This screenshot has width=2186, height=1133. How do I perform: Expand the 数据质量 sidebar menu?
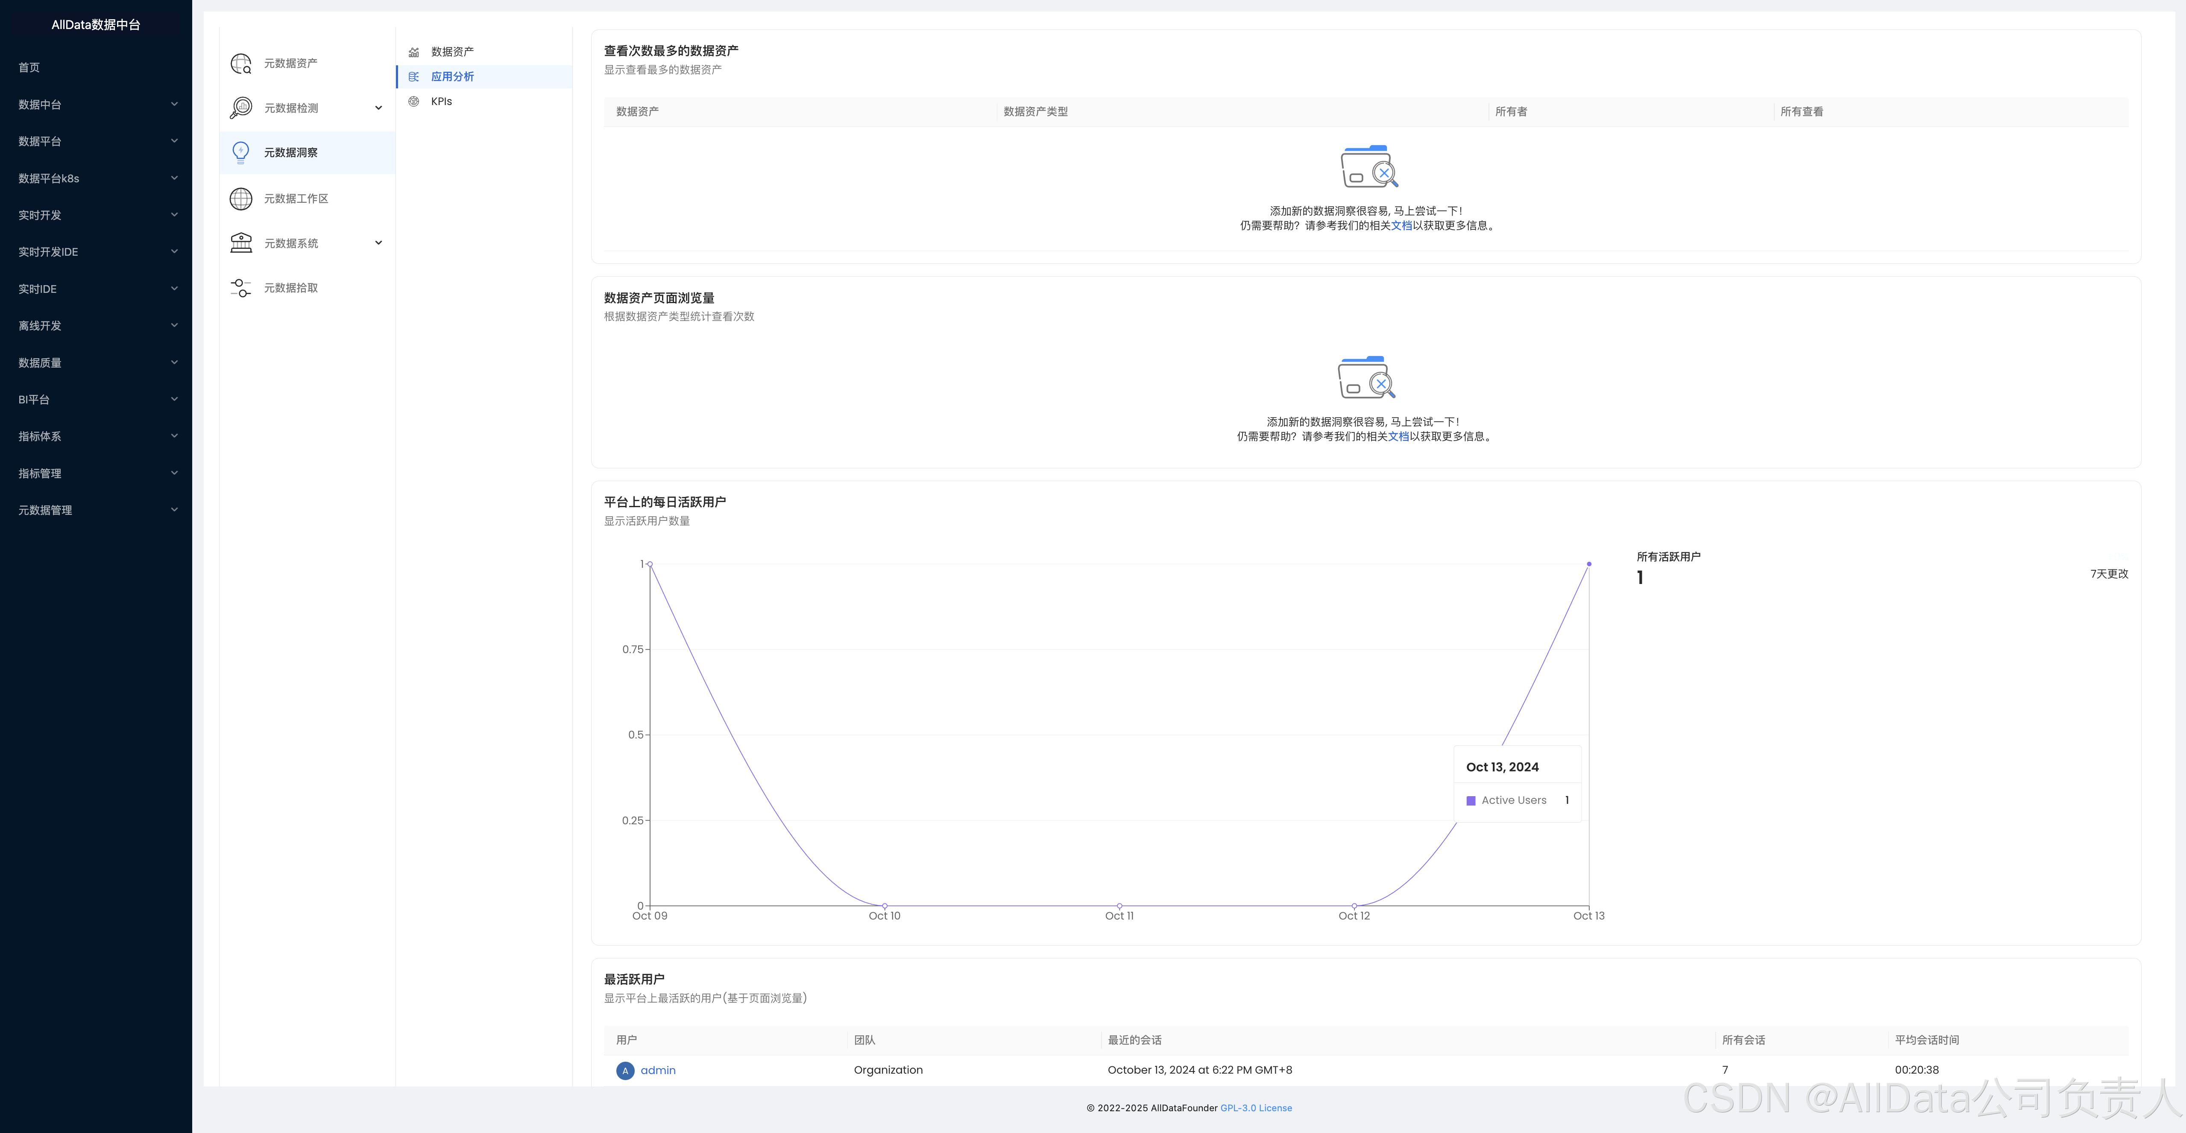pyautogui.click(x=96, y=362)
